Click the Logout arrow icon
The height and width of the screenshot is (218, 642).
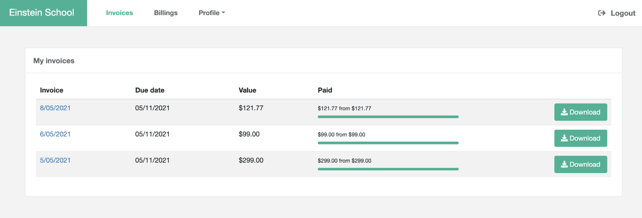pyautogui.click(x=601, y=13)
